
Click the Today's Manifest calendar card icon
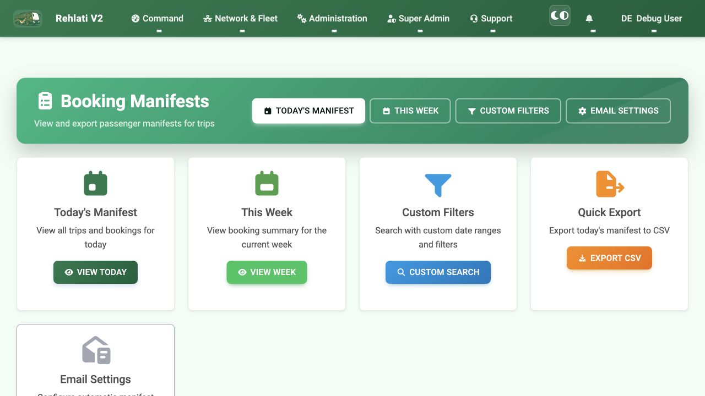95,184
